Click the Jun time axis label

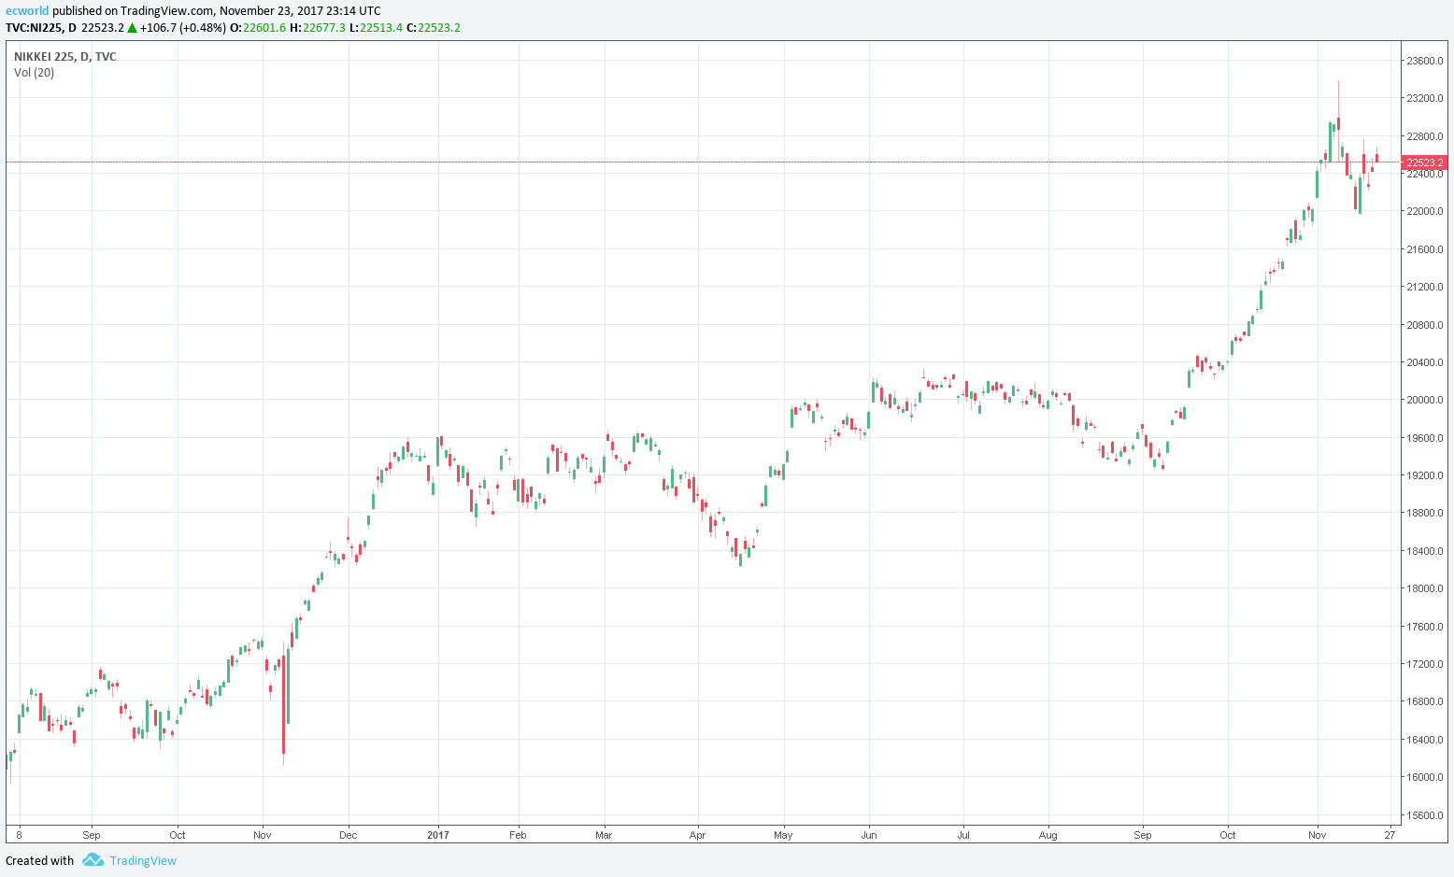[869, 835]
